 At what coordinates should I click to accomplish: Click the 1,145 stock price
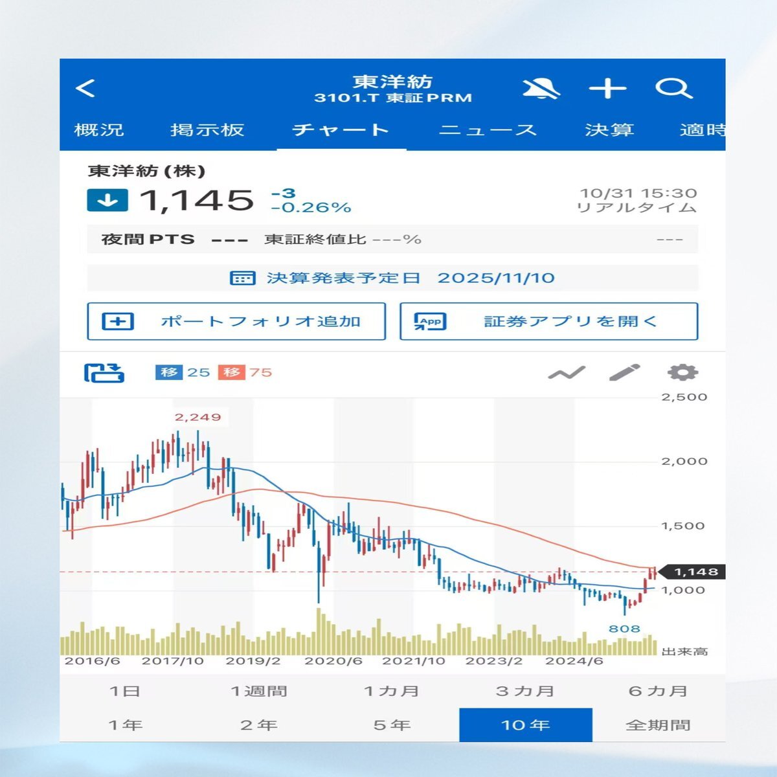197,200
